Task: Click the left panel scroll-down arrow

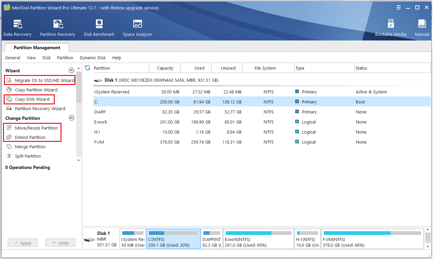Action: pos(79,160)
